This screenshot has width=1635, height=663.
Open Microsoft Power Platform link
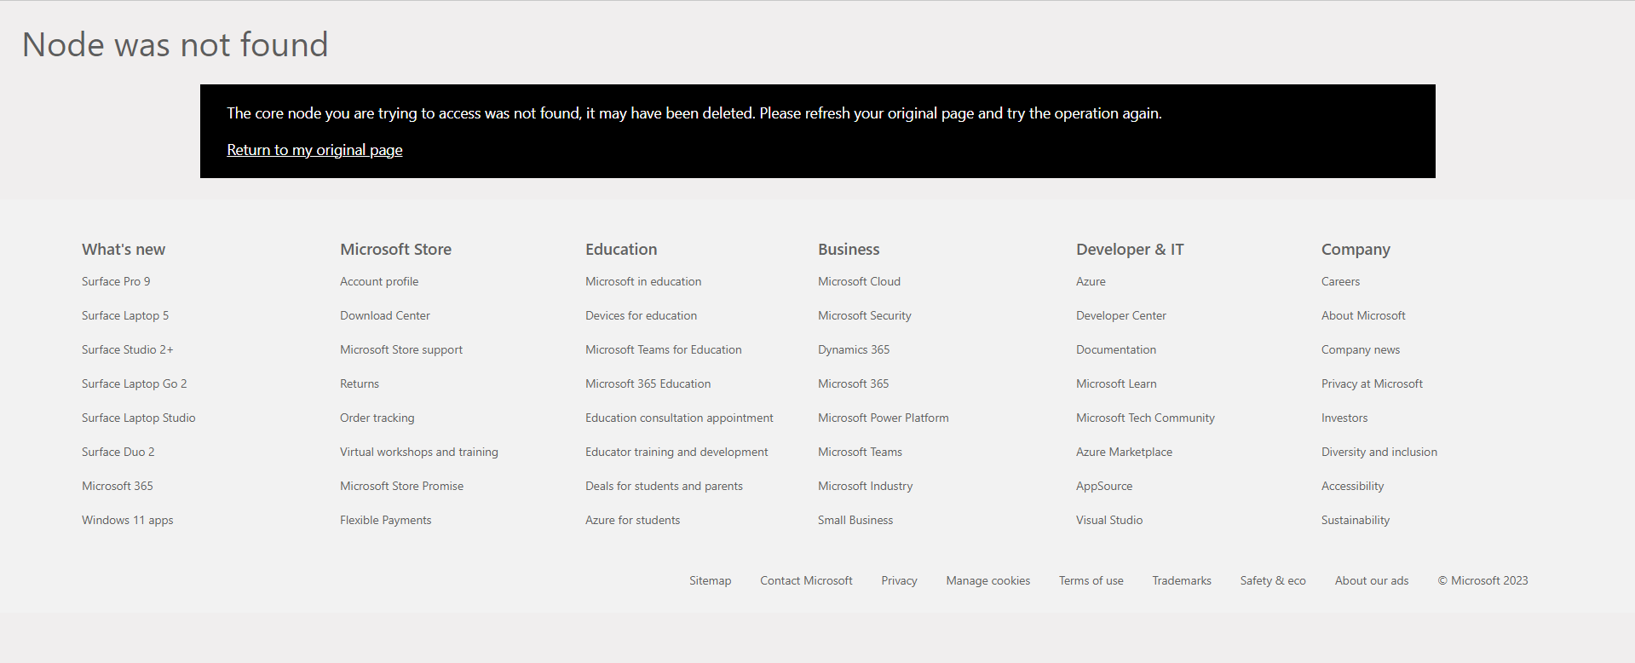[x=884, y=418]
